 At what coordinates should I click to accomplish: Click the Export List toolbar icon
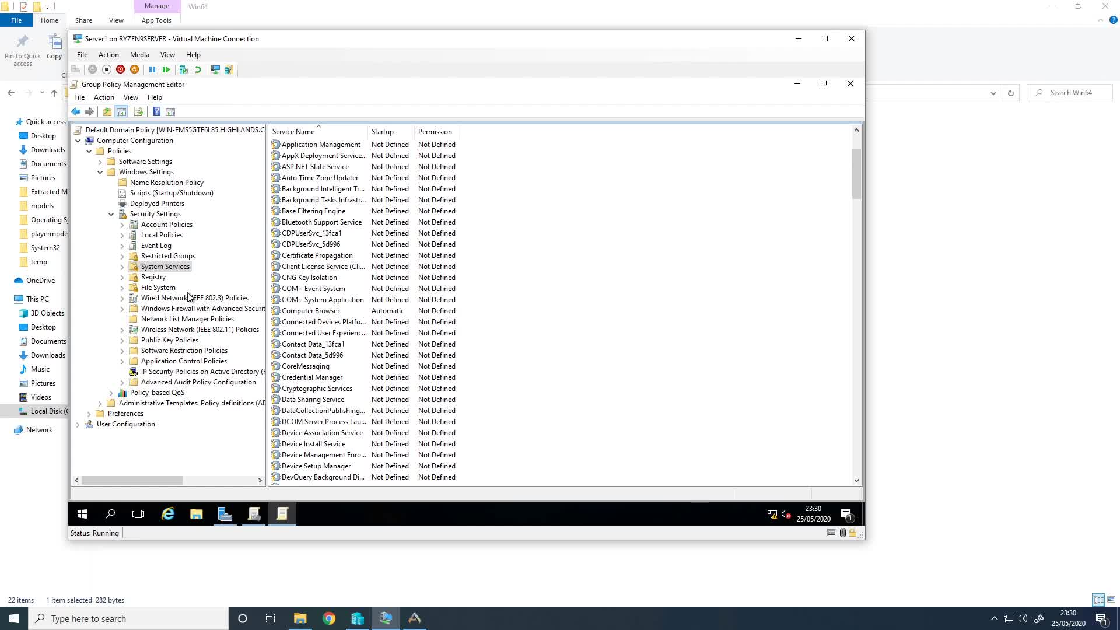click(x=138, y=112)
